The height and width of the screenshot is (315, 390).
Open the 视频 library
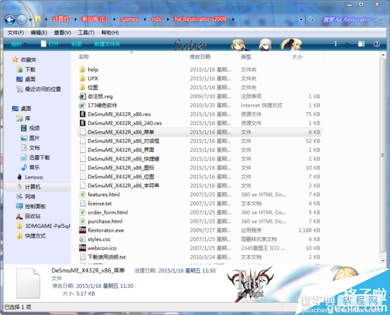30,128
